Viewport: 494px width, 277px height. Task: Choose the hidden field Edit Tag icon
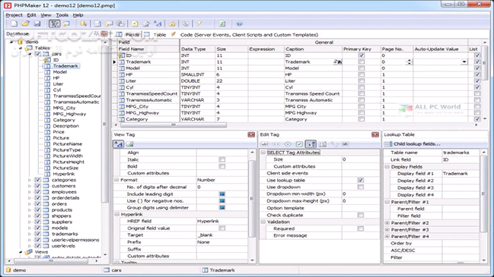[346, 144]
